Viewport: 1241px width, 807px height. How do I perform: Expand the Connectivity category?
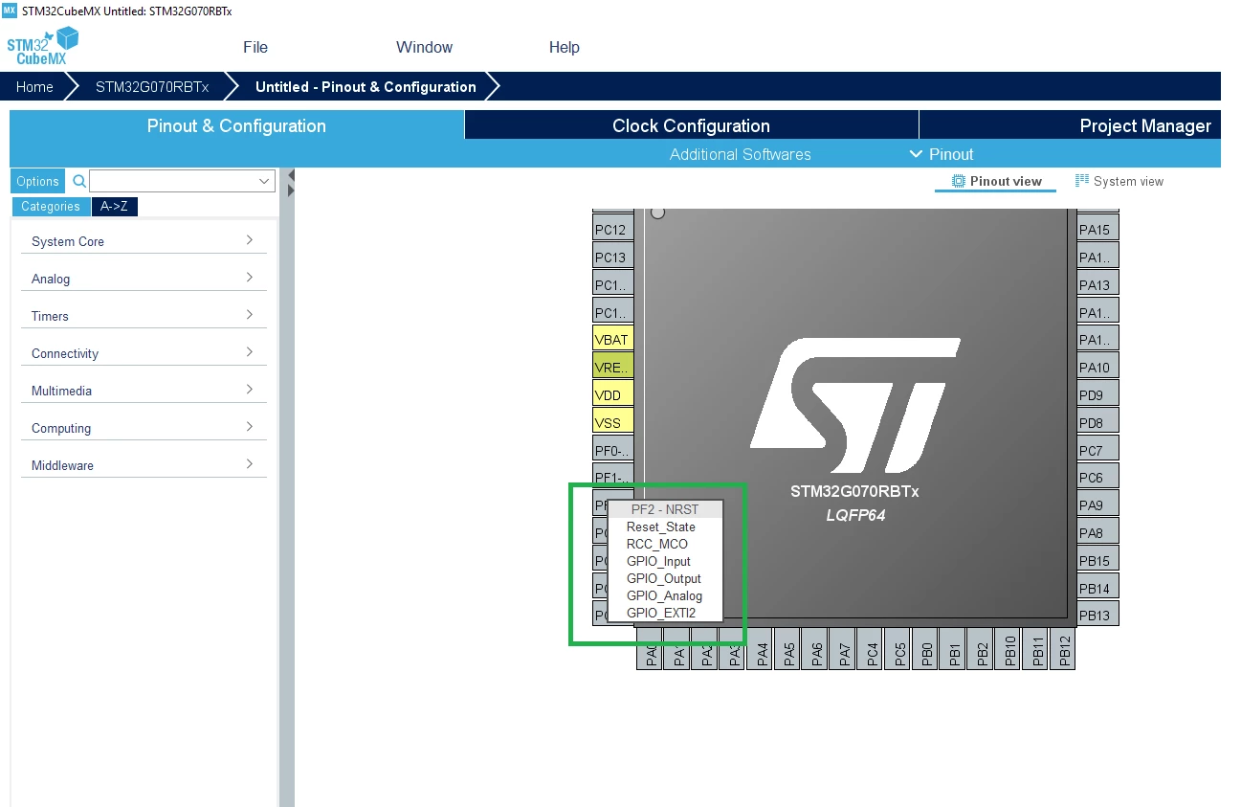point(144,353)
